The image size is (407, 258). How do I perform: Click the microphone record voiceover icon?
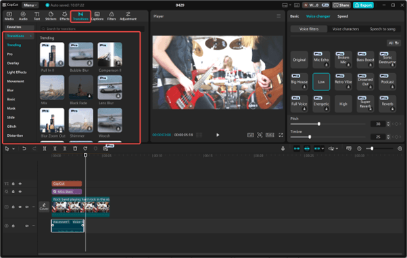283,148
